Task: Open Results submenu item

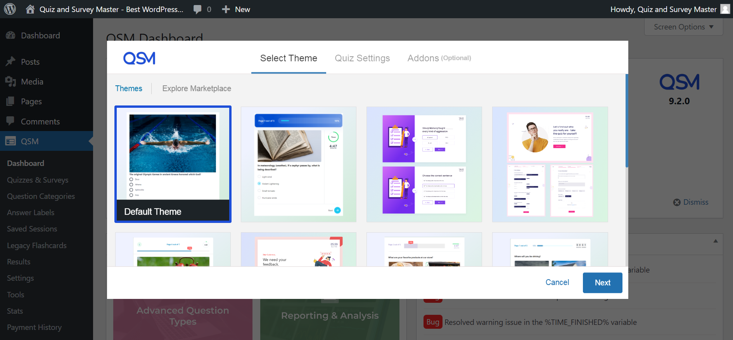Action: (x=19, y=262)
